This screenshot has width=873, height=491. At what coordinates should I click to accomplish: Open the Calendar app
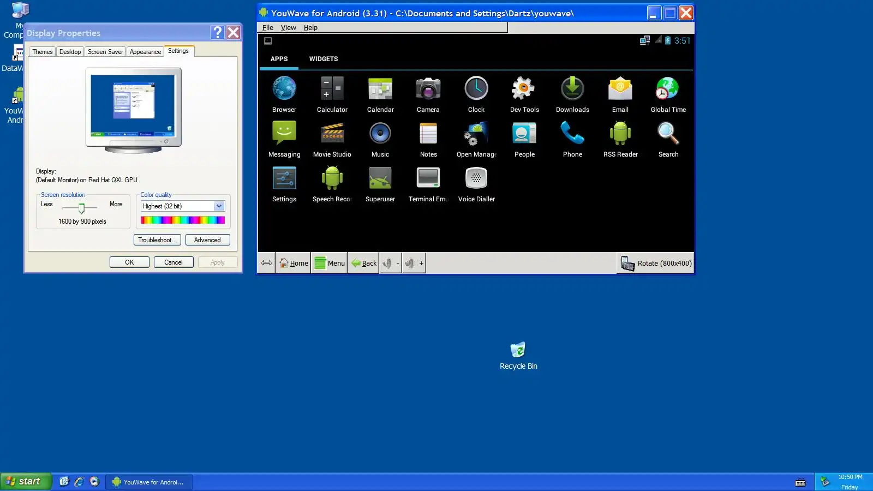point(380,94)
